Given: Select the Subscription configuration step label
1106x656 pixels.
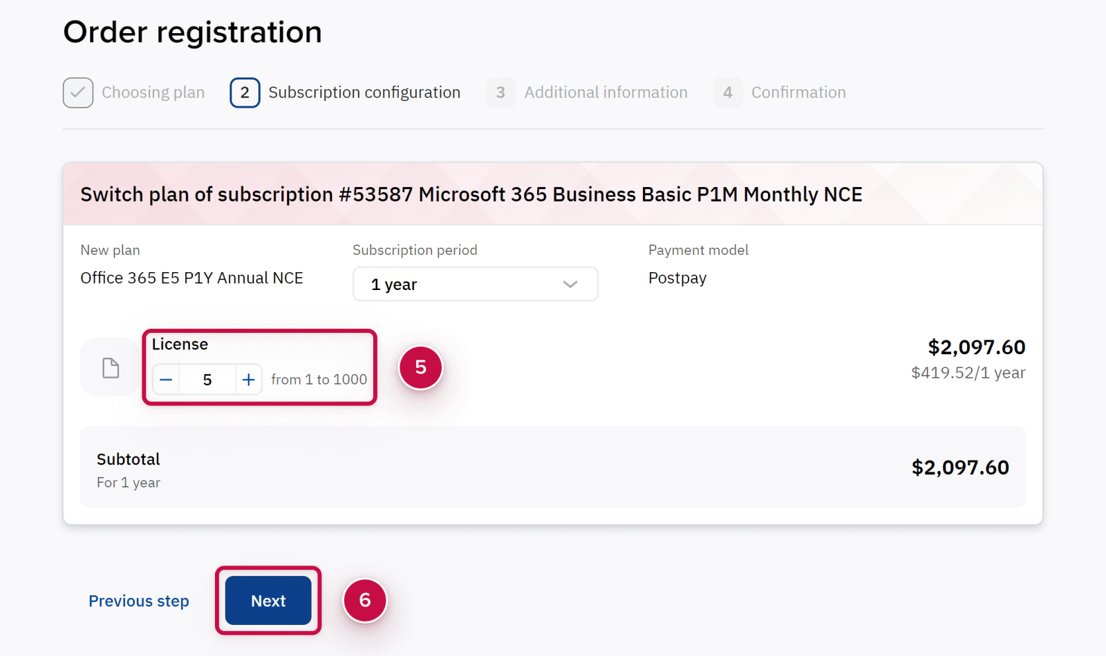Looking at the screenshot, I should [x=364, y=93].
